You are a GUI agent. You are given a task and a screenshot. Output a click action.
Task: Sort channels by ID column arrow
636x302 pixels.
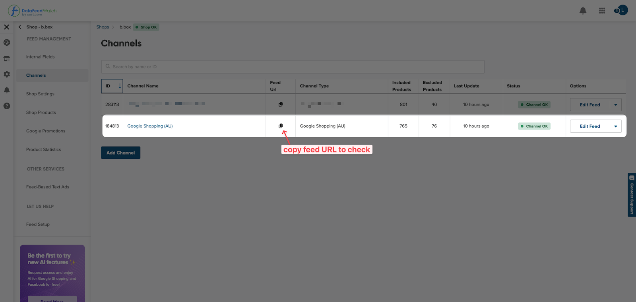[x=120, y=86]
